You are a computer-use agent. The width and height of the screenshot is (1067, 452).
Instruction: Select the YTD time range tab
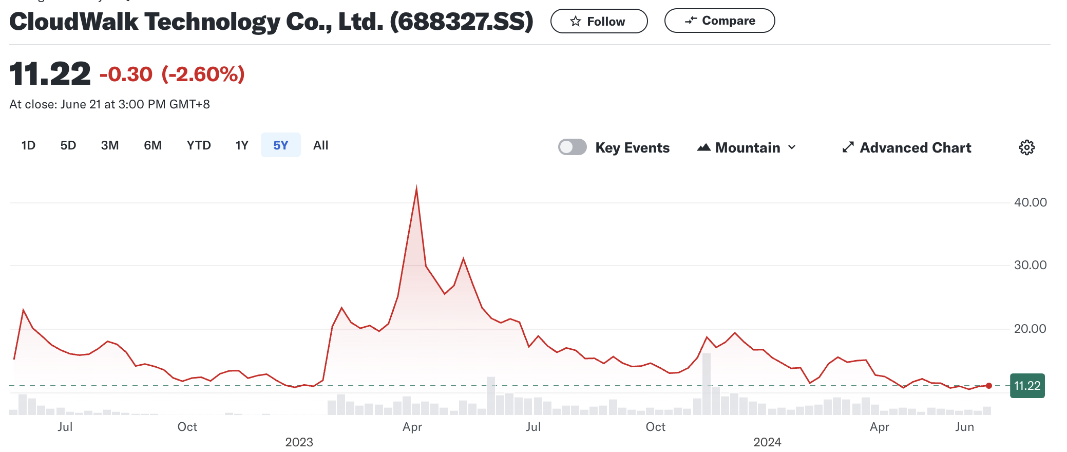[199, 145]
